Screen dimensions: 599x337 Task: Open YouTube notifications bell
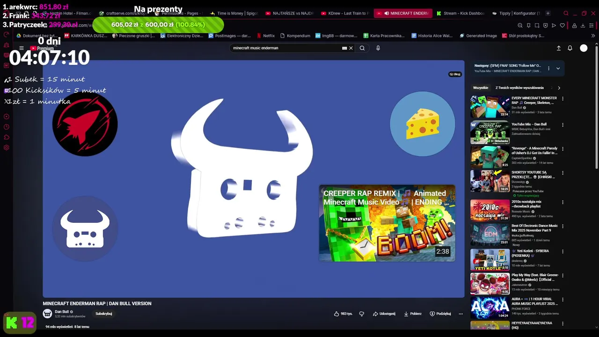click(x=570, y=48)
